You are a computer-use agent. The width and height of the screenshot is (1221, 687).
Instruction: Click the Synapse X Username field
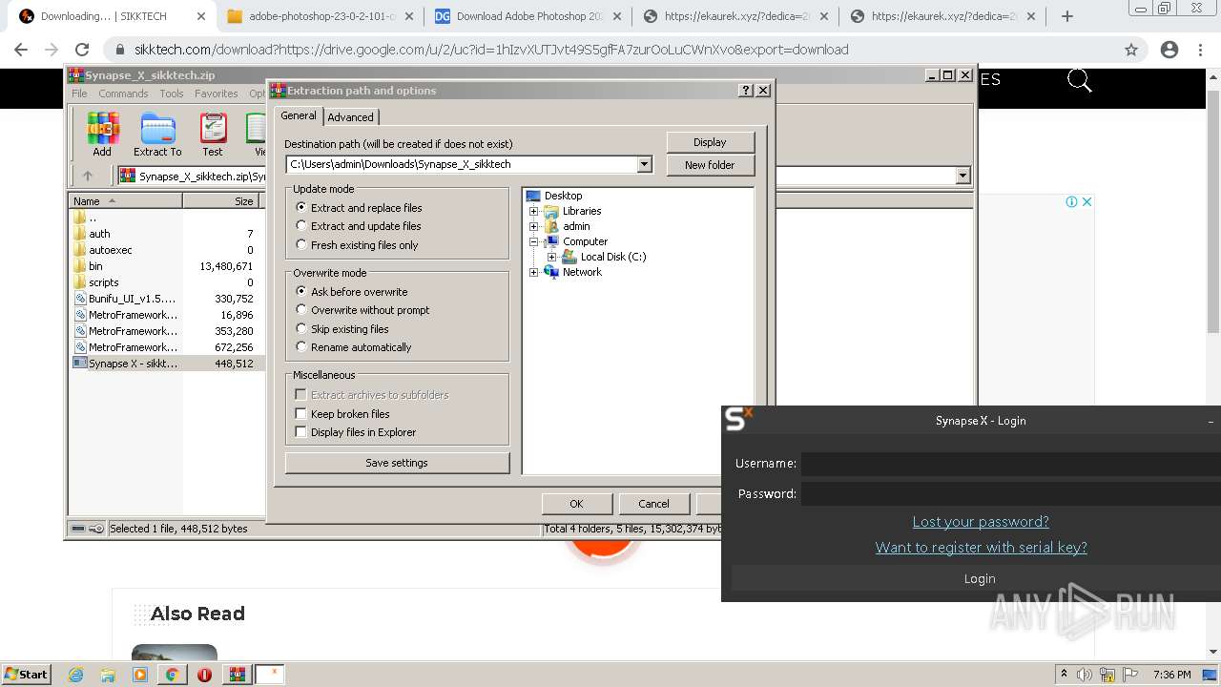tap(1011, 464)
